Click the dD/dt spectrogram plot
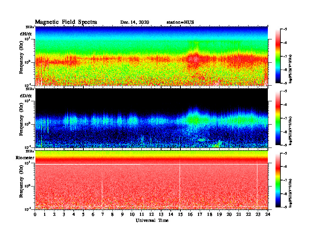Viewport: 319px width, 246px height. click(x=151, y=118)
